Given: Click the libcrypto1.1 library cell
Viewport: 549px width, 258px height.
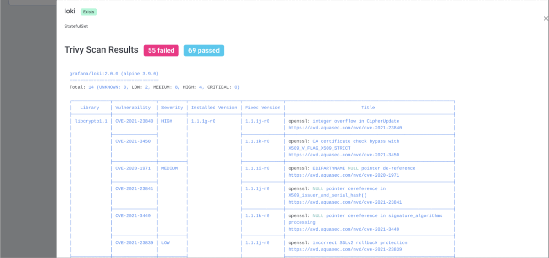Looking at the screenshot, I should (91, 121).
